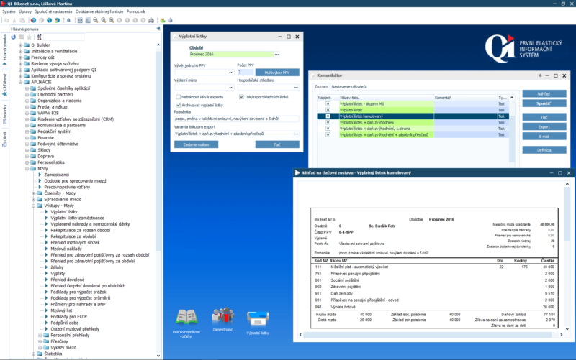Screen dimensions: 576x360
Task: Click the help icon with person figure
Action: pyautogui.click(x=57, y=20)
